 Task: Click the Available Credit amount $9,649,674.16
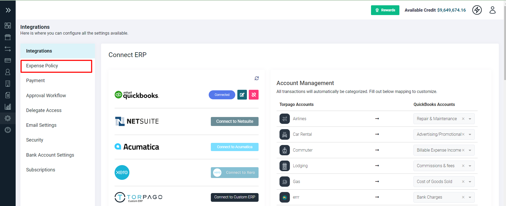point(451,10)
